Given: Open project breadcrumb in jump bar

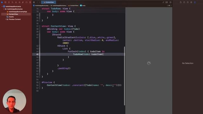Looking at the screenshot, I should point(41,6).
